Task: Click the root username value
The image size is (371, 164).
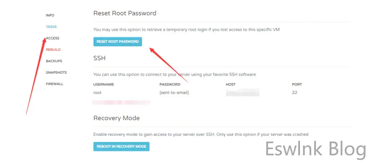Action: point(97,93)
